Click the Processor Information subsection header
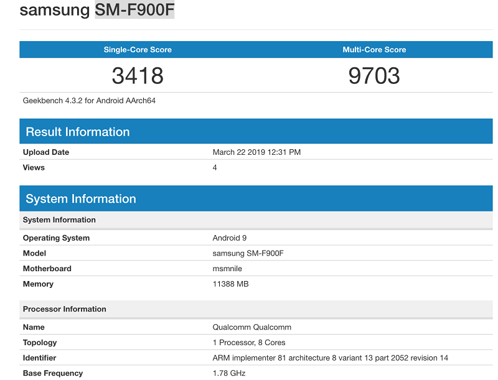The height and width of the screenshot is (380, 498). [x=64, y=308]
